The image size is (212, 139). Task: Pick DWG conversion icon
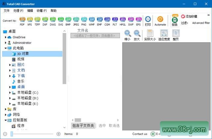tap(53, 21)
